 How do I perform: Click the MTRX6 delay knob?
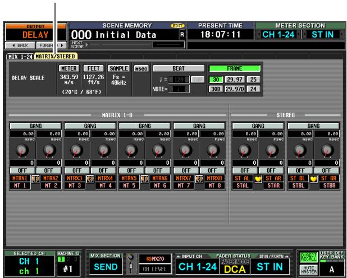pyautogui.click(x=158, y=150)
